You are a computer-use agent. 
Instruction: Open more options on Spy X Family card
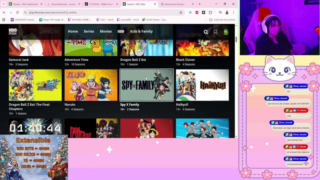(x=171, y=72)
